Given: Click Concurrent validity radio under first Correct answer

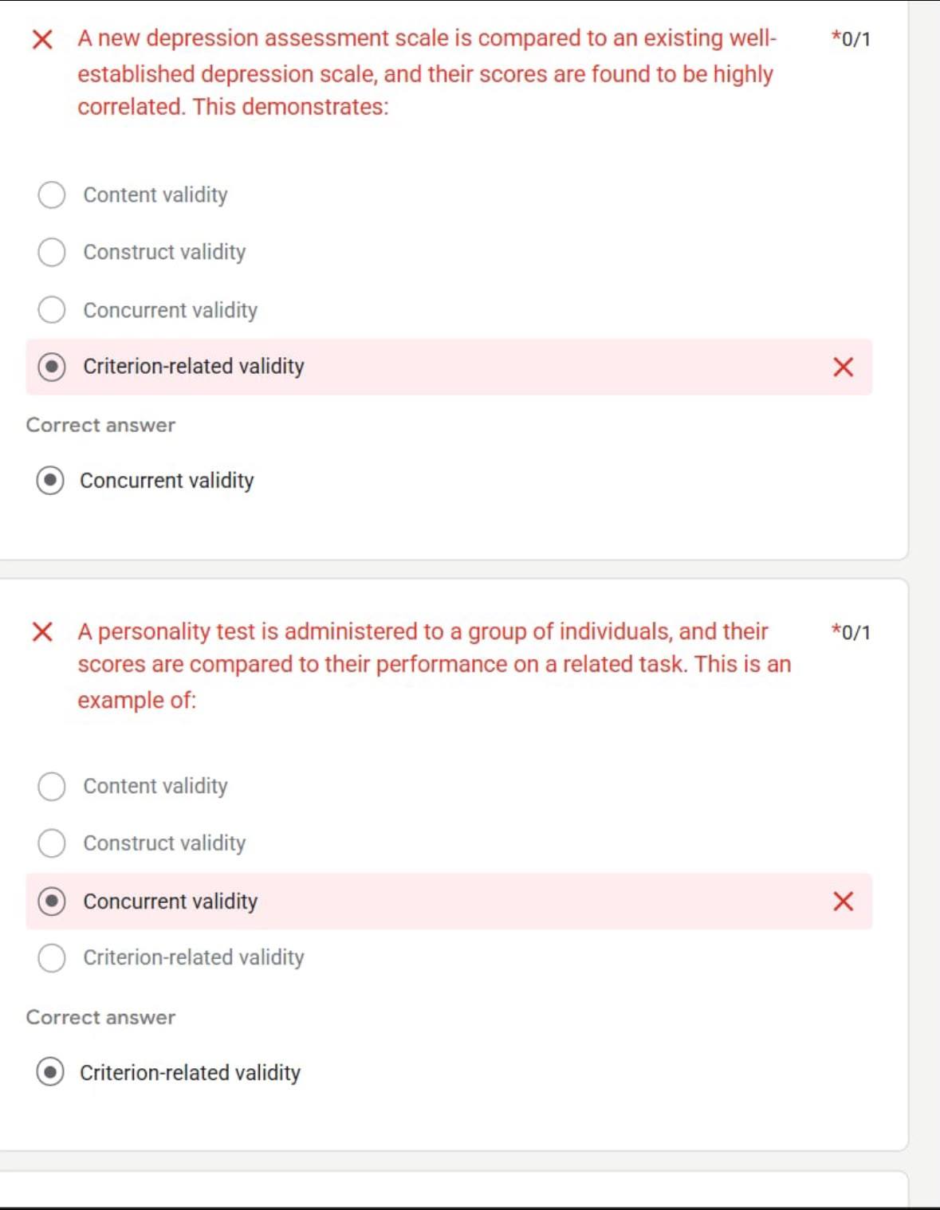Looking at the screenshot, I should tap(50, 481).
